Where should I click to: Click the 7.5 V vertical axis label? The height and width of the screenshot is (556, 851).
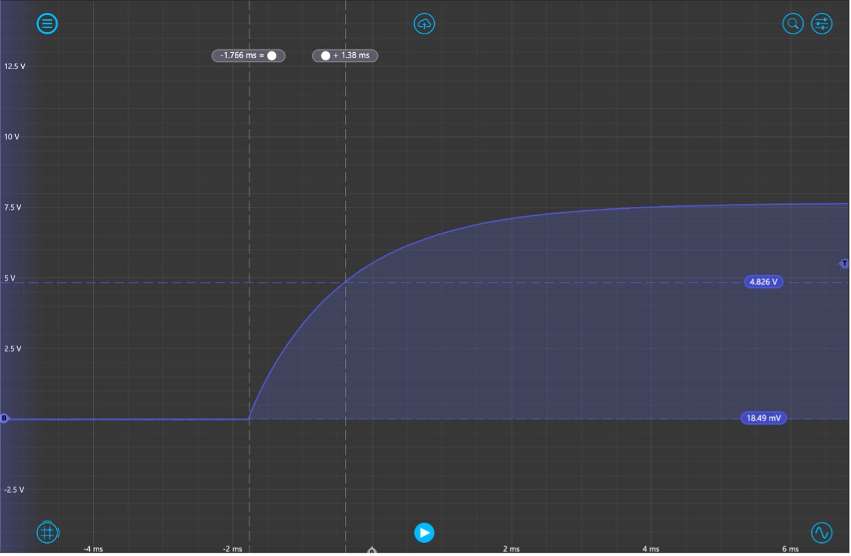[x=14, y=207]
